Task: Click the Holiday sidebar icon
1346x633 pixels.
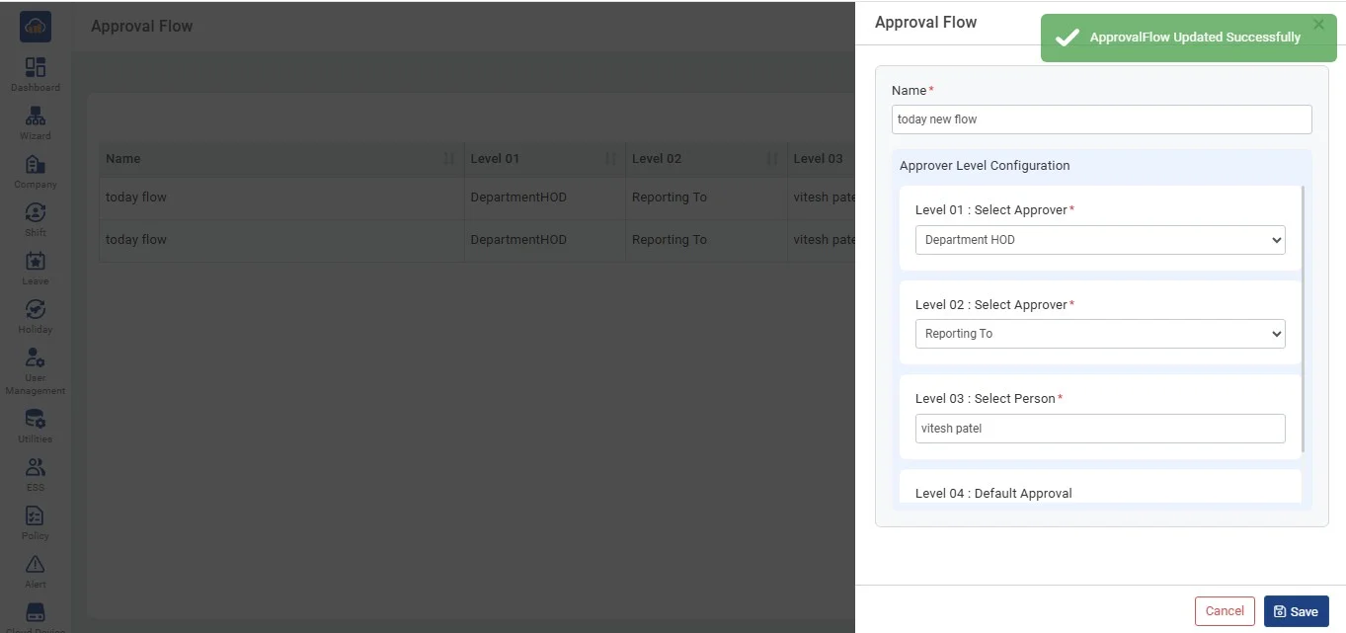Action: coord(36,310)
